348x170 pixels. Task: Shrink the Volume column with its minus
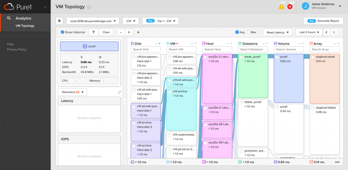coord(299,44)
